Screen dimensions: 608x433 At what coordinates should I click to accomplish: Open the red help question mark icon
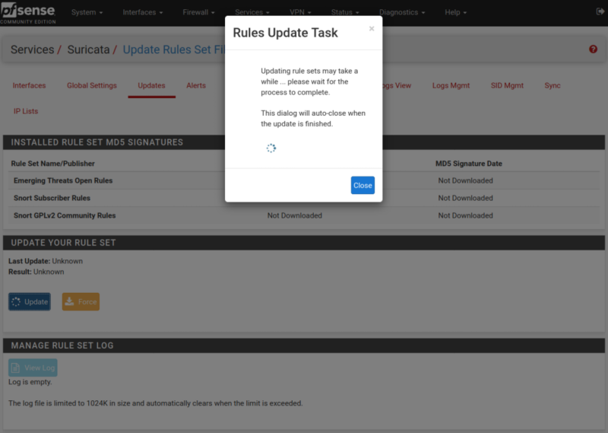593,49
